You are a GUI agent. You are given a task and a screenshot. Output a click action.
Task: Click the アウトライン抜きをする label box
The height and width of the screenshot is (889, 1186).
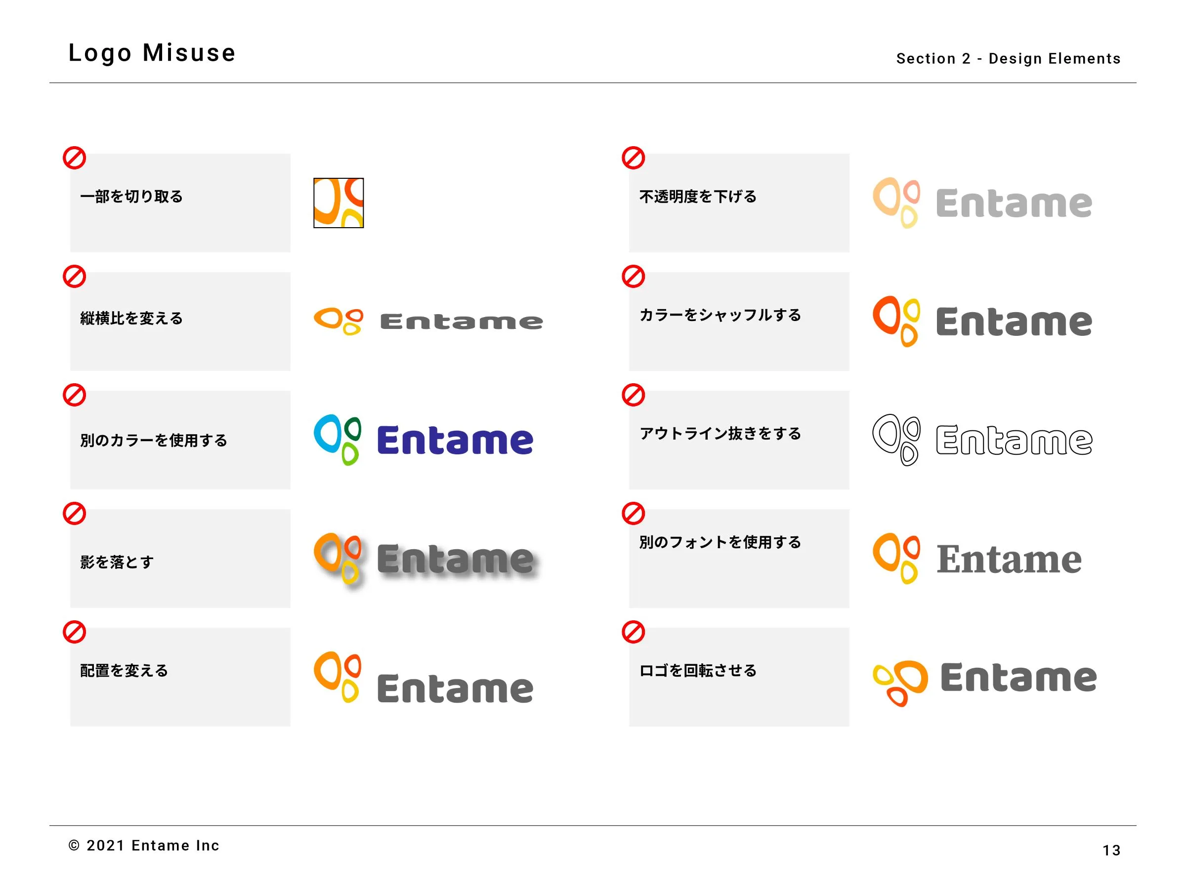pos(739,440)
